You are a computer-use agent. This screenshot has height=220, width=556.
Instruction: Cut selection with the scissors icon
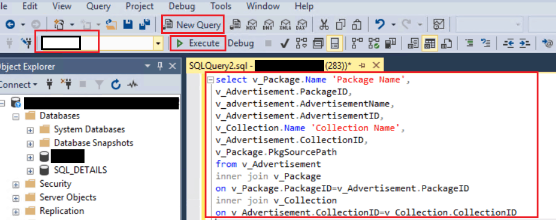pos(324,25)
